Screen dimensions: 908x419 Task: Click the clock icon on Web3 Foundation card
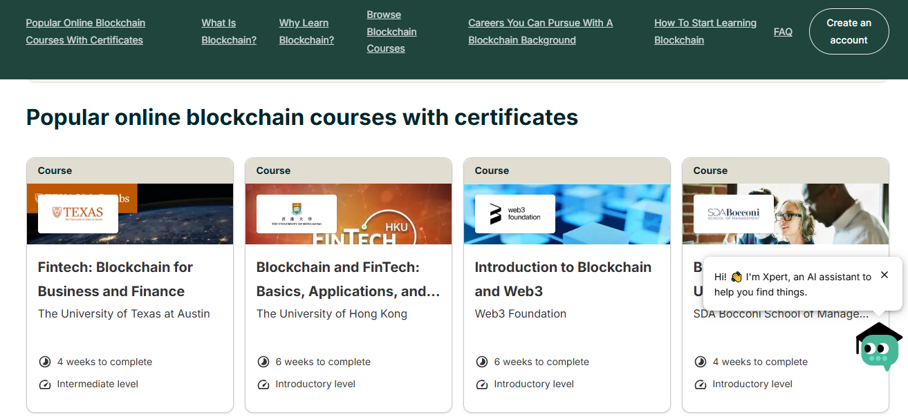[x=482, y=362]
